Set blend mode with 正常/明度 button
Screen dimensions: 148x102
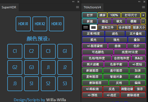[x=93, y=34]
